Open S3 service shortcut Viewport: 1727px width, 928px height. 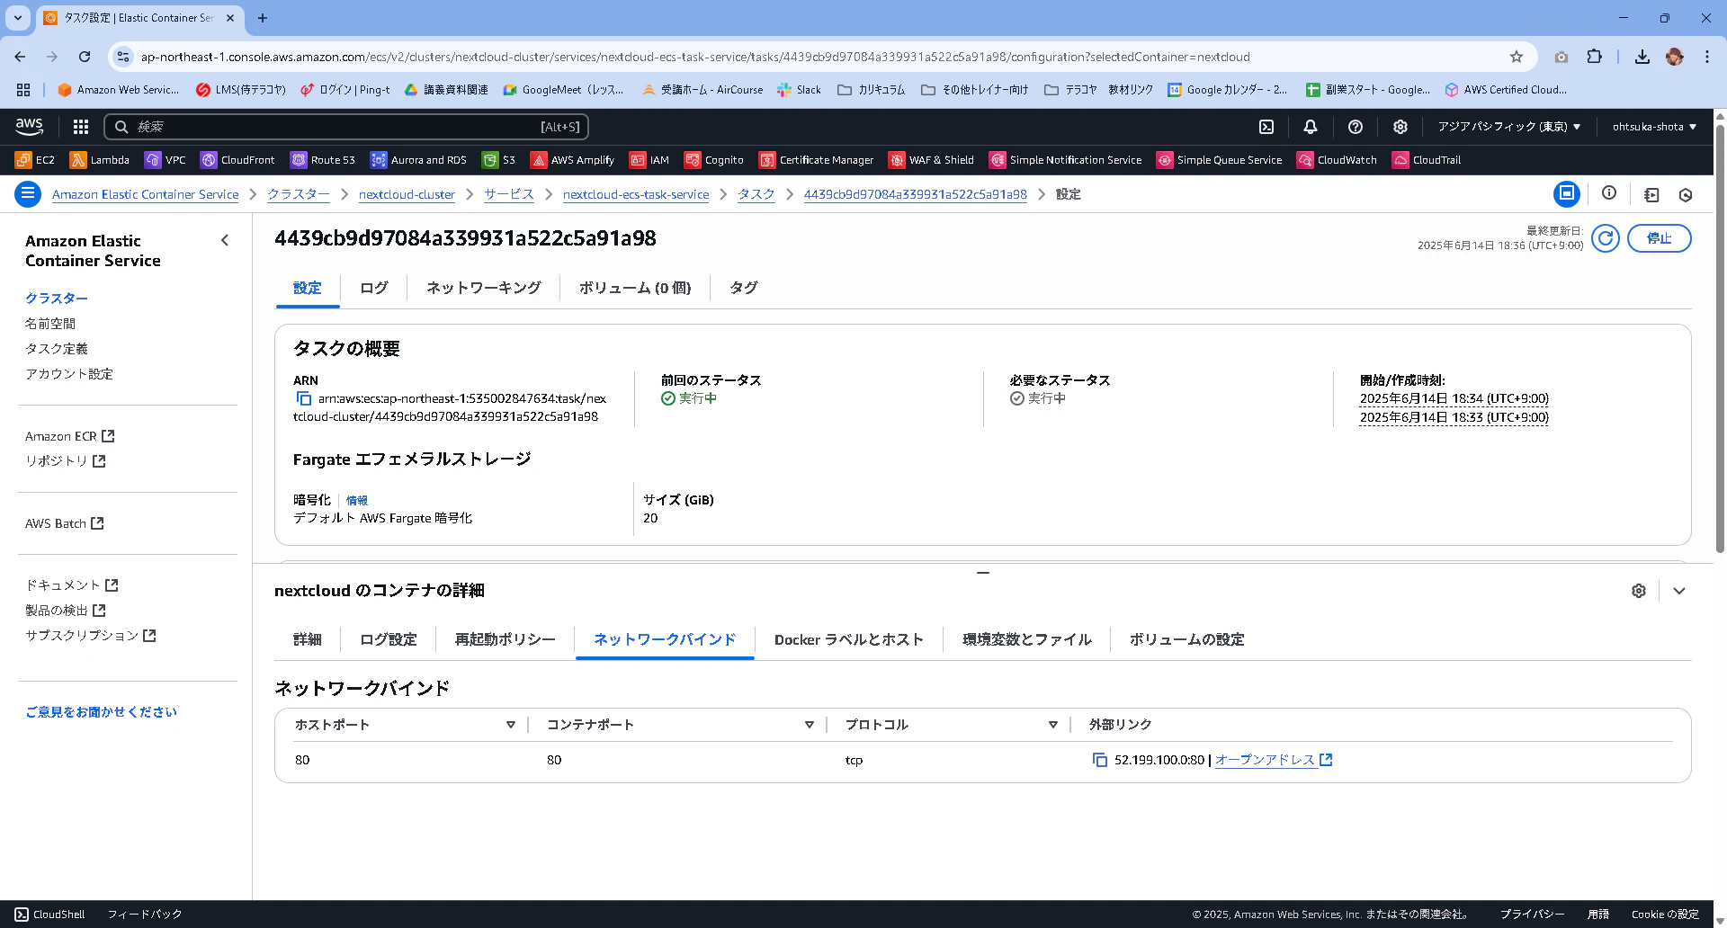[x=498, y=160]
